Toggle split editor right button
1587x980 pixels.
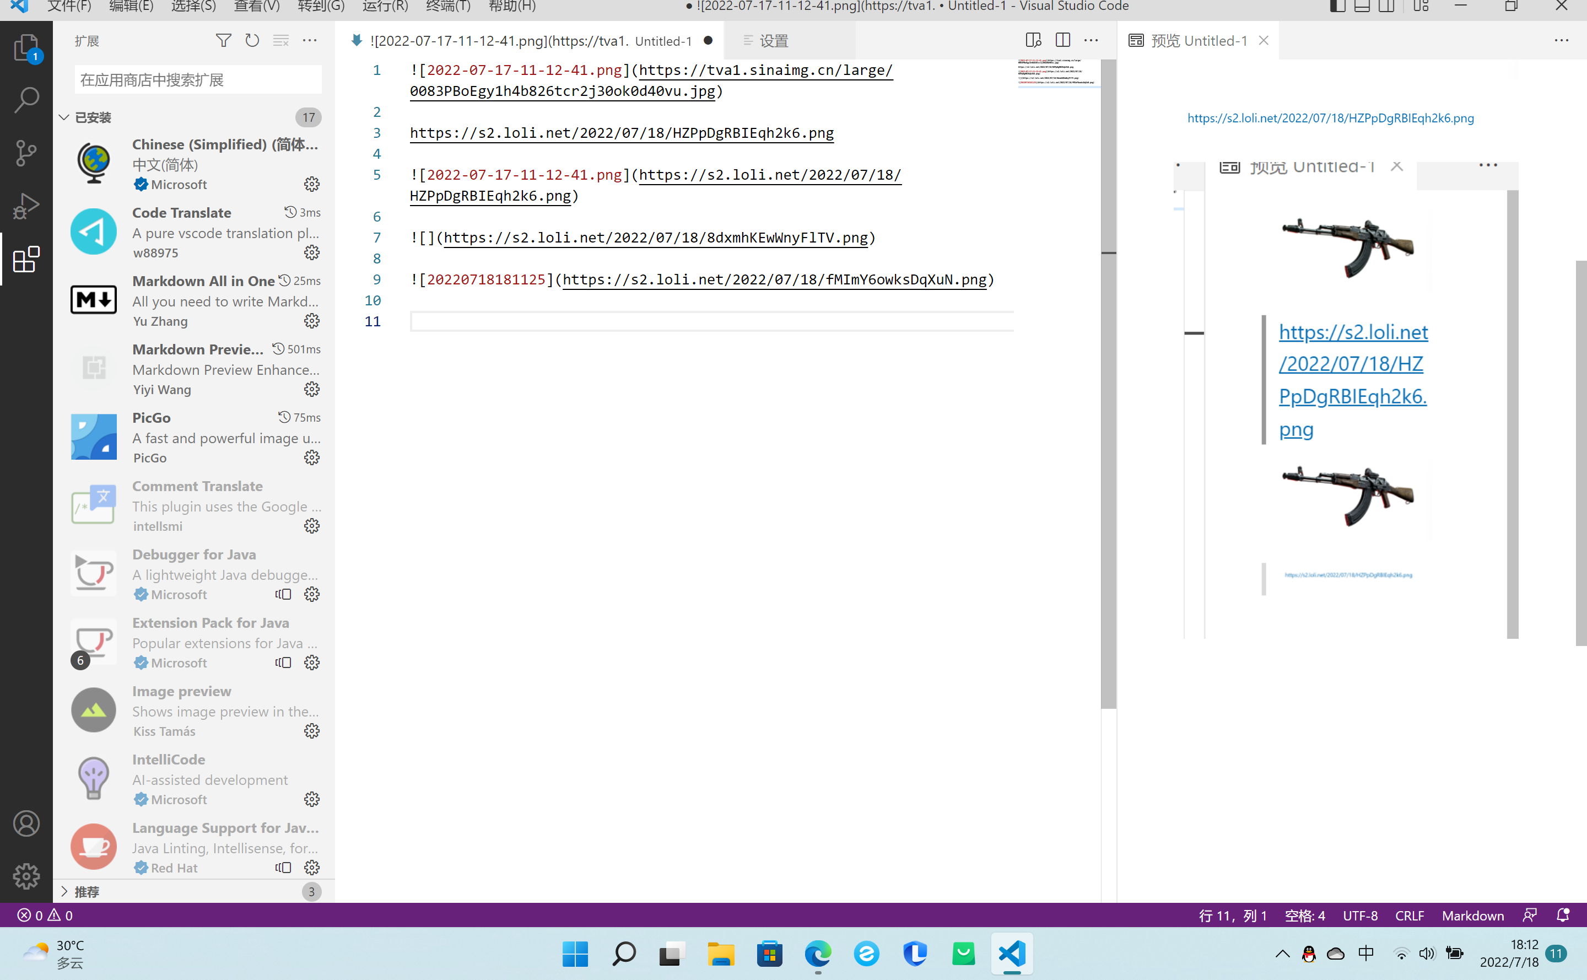point(1063,40)
